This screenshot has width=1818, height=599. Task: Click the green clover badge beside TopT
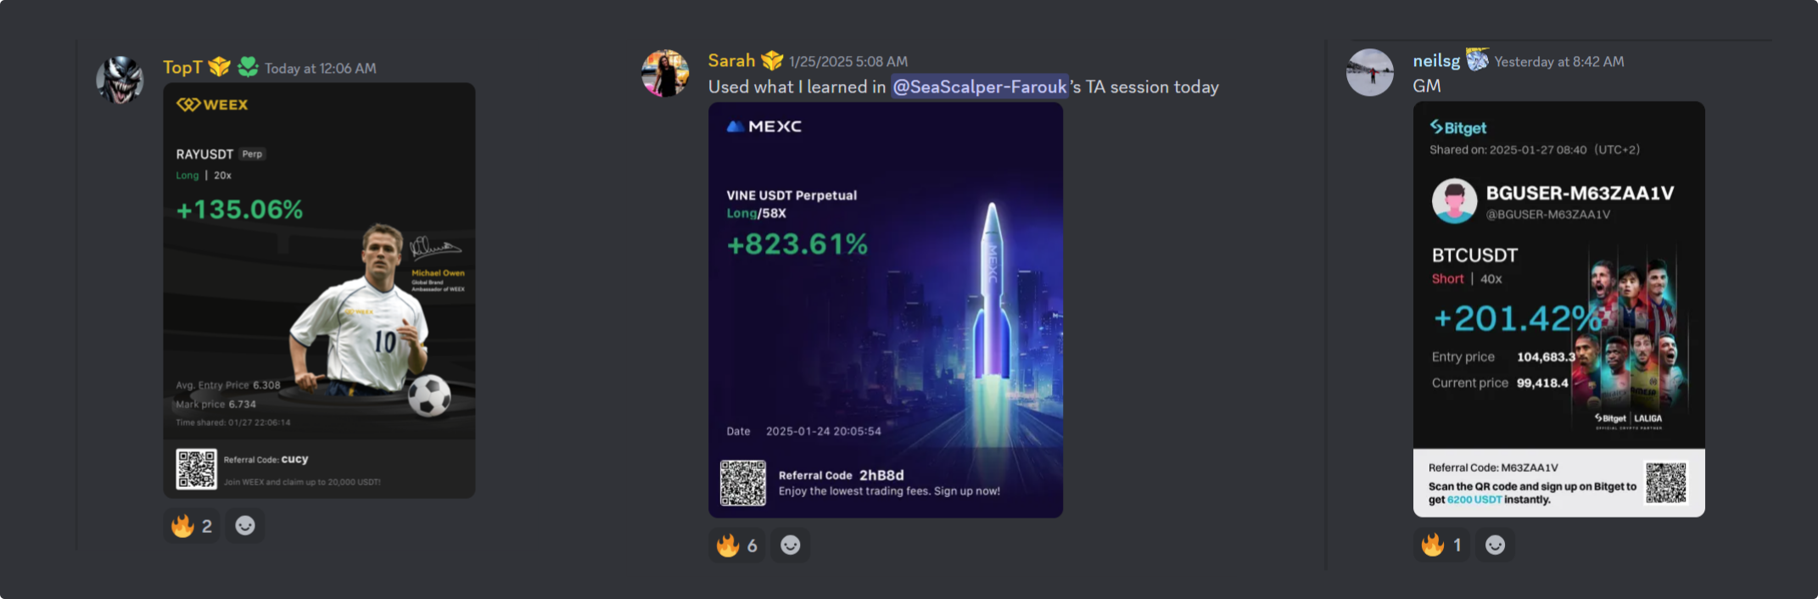(x=248, y=67)
